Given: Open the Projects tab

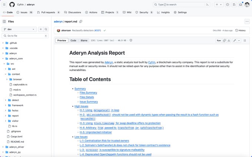Looking at the screenshot, I should click(x=110, y=12).
